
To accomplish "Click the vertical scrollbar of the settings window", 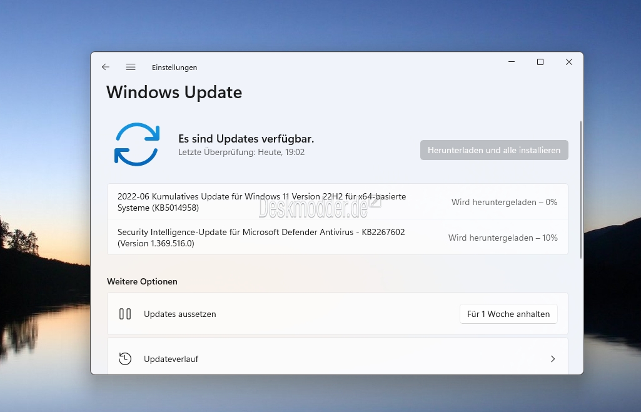I will point(580,189).
